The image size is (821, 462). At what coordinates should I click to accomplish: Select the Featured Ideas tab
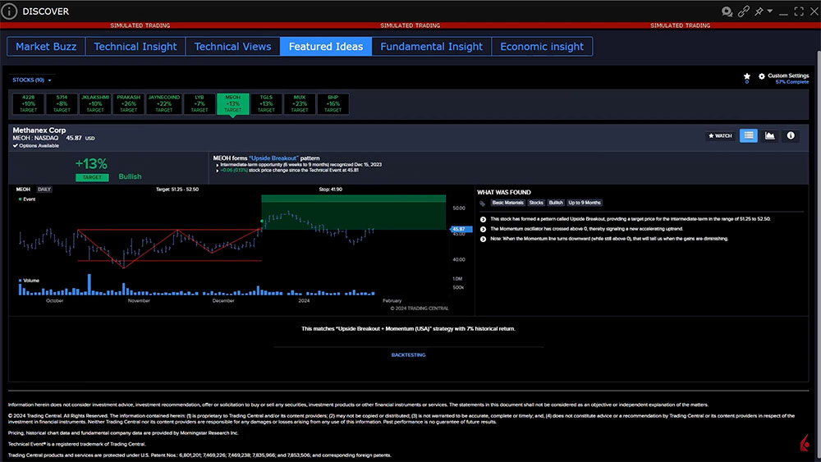[x=326, y=47]
